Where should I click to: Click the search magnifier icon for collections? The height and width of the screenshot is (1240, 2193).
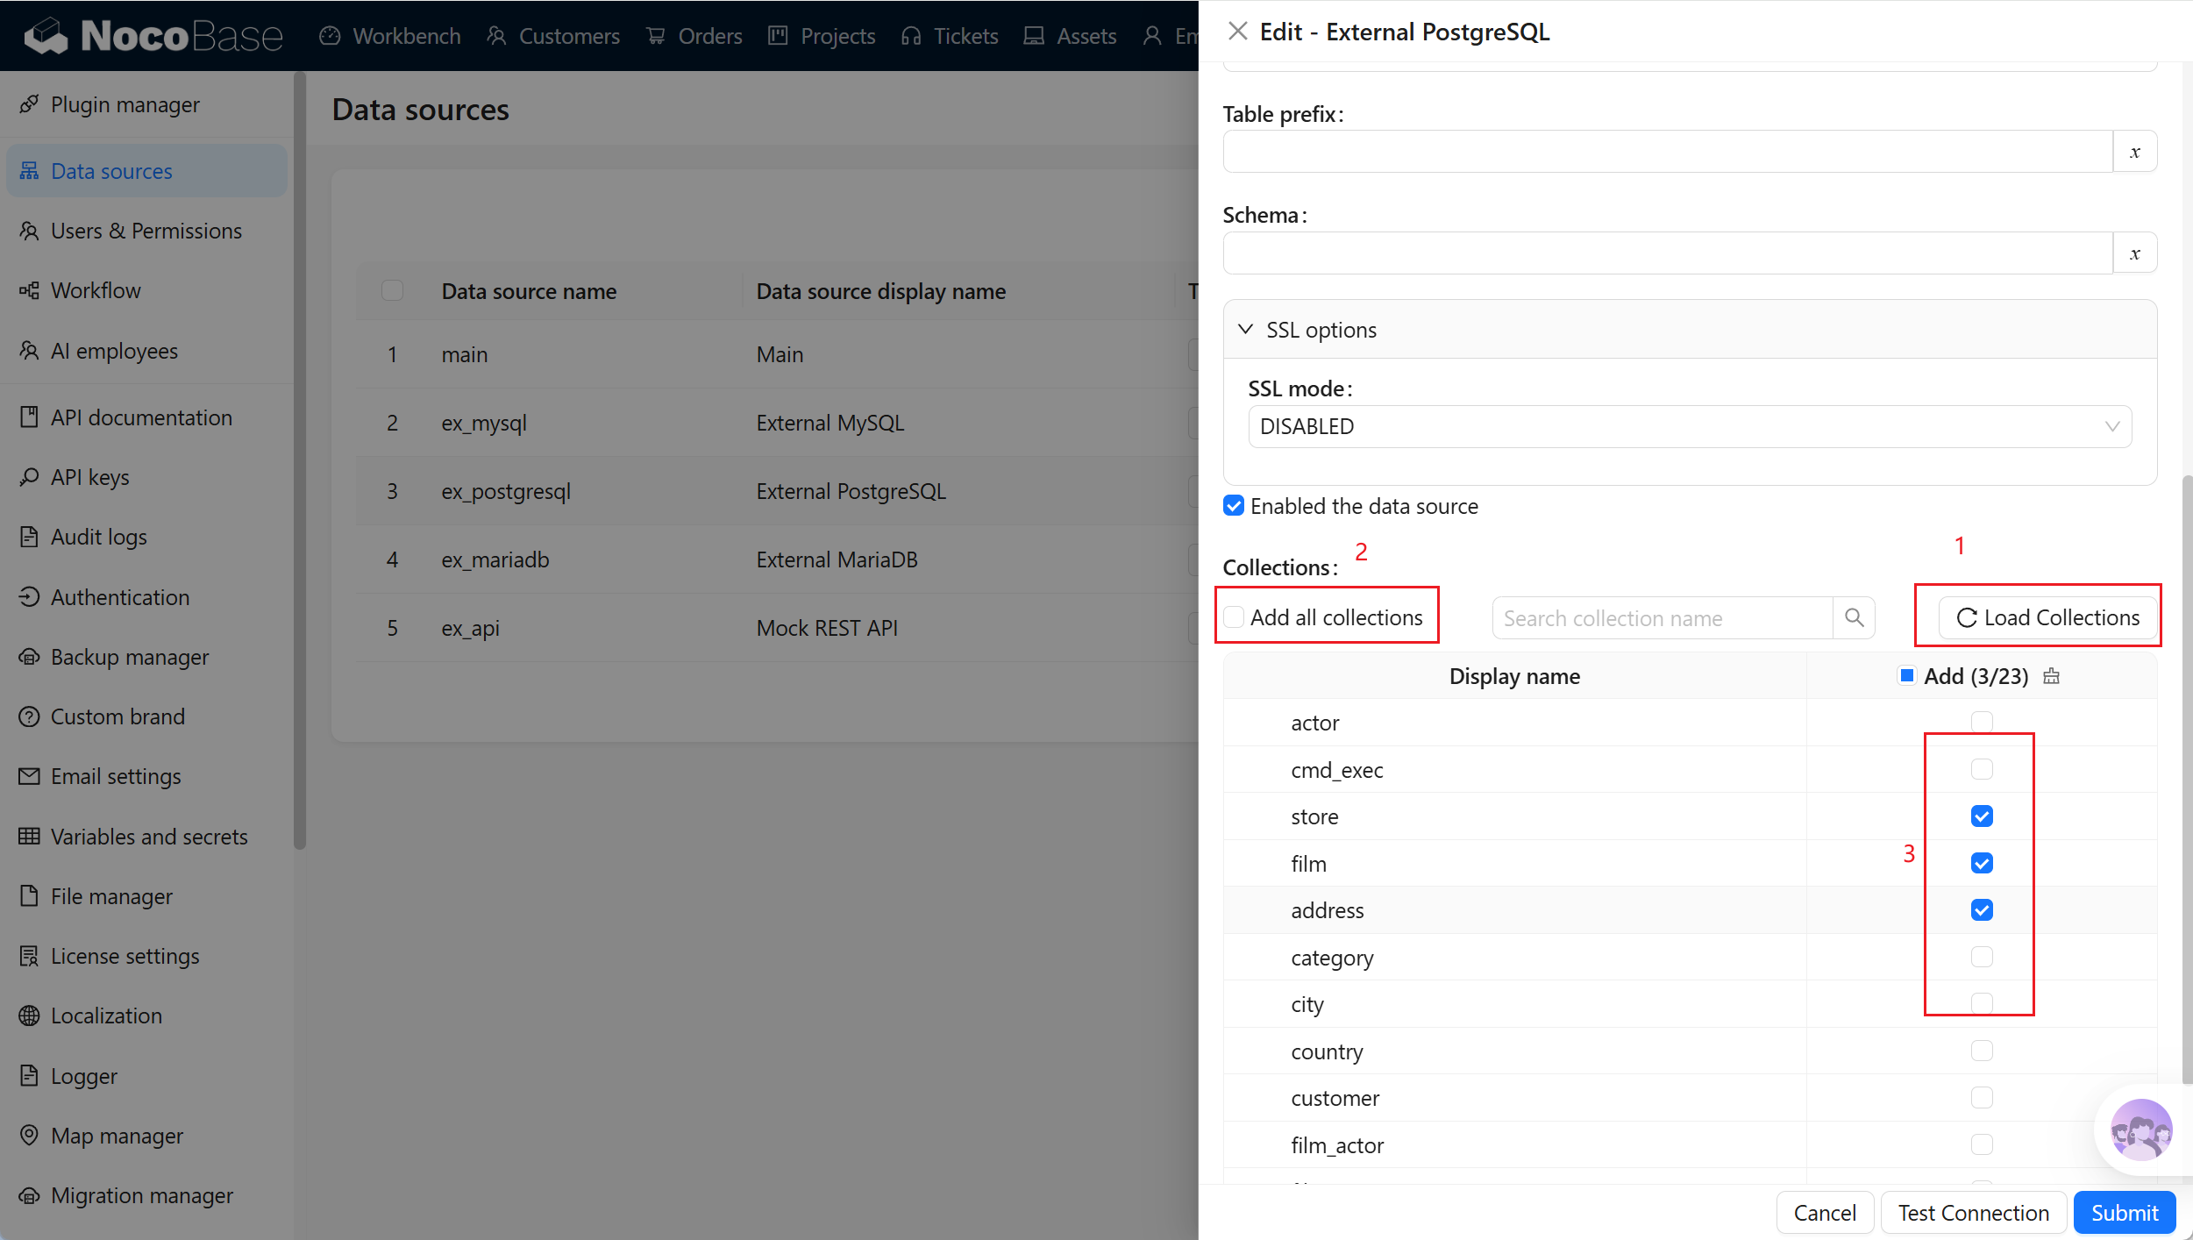pyautogui.click(x=1854, y=618)
